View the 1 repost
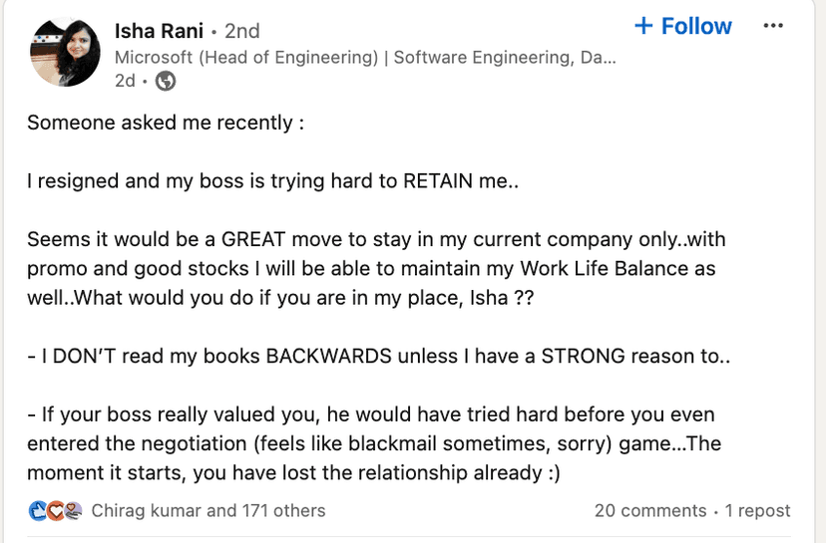The image size is (826, 543). 757,511
